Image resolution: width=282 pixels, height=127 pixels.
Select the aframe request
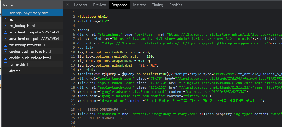click(x=32, y=71)
